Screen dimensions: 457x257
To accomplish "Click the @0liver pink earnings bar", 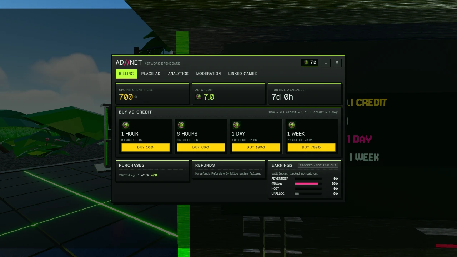I will click(x=306, y=183).
